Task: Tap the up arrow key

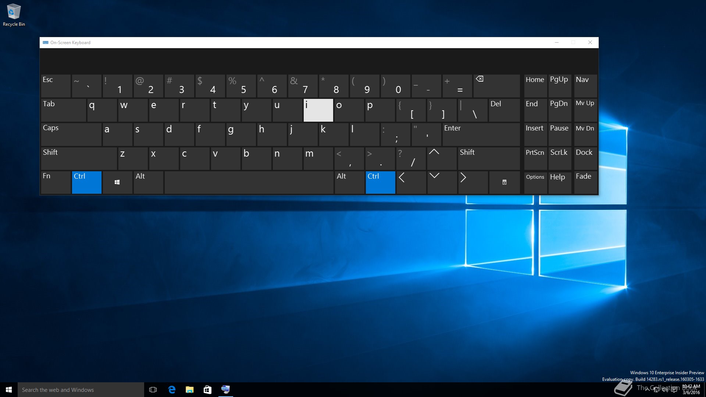Action: pyautogui.click(x=442, y=158)
